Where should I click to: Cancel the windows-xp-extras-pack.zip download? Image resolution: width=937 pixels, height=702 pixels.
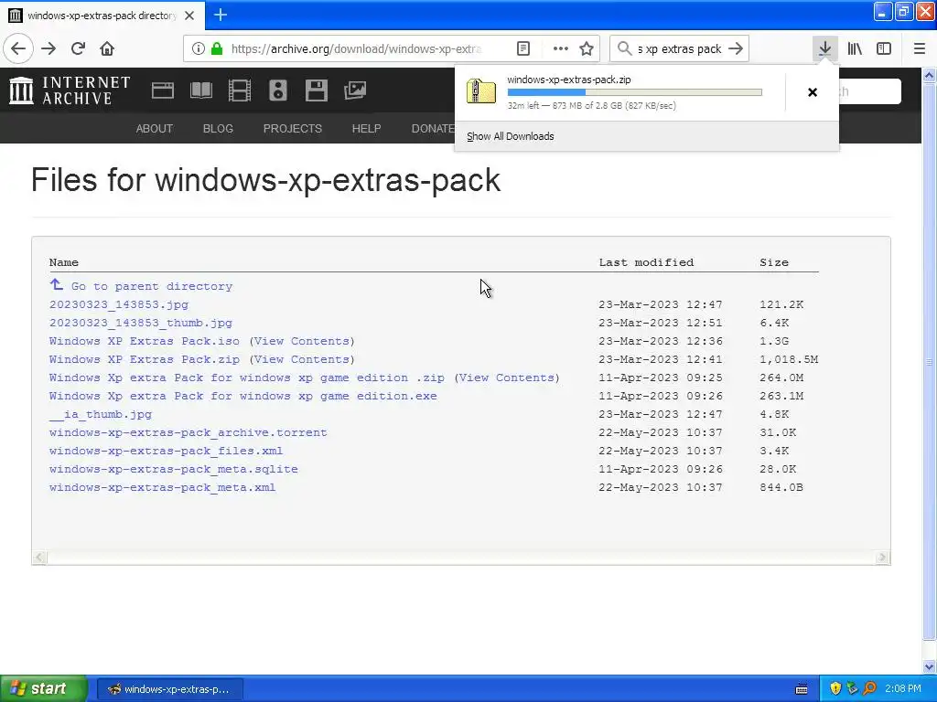click(813, 92)
